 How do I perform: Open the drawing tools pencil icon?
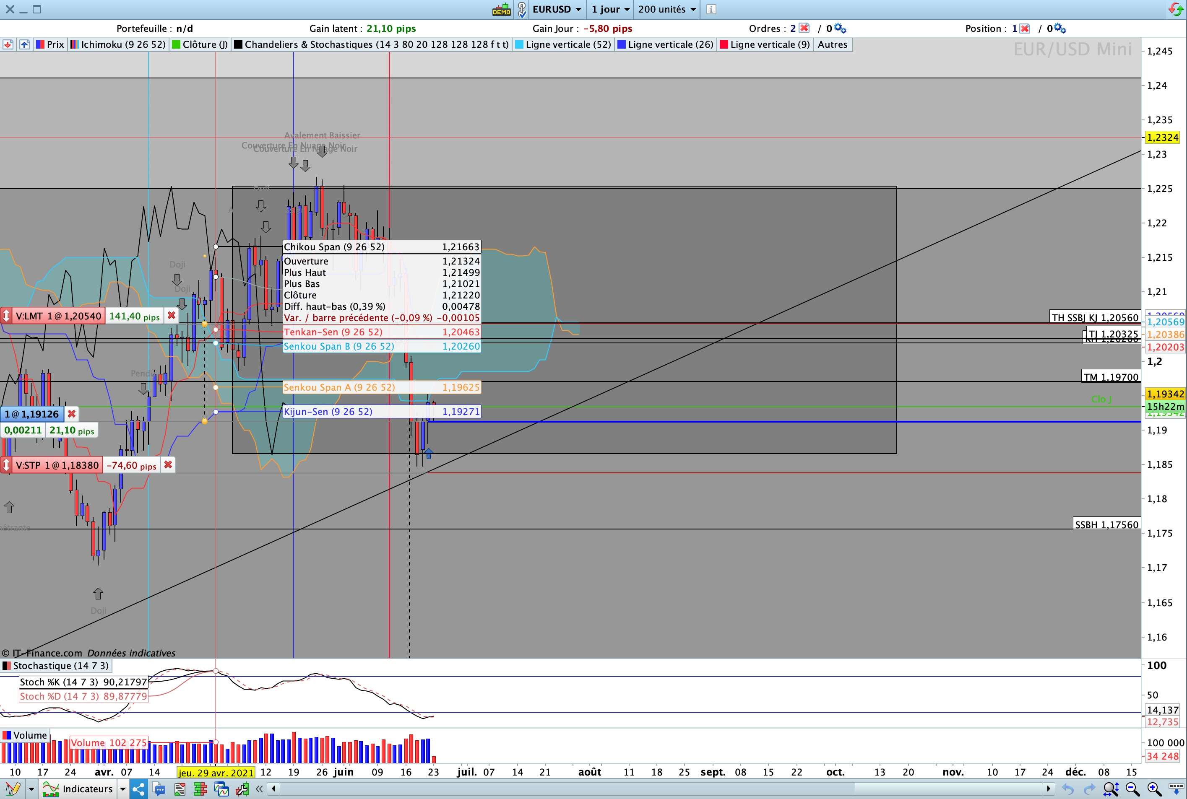pos(12,789)
